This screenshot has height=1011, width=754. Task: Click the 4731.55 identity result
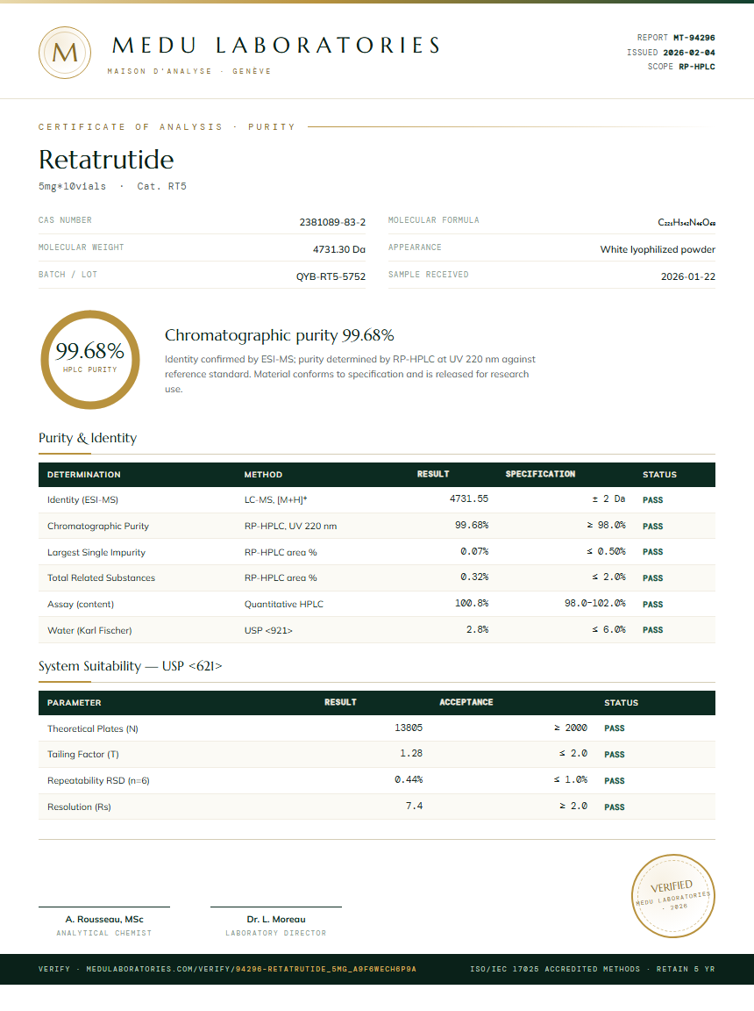(469, 499)
